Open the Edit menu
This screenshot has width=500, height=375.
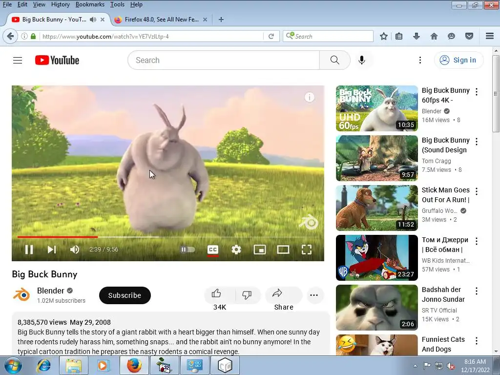pos(22,4)
